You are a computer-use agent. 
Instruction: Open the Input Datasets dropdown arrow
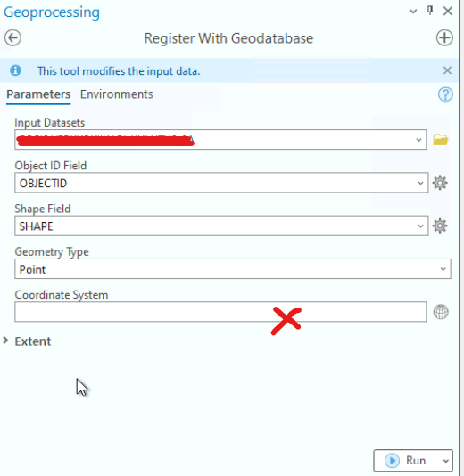418,140
